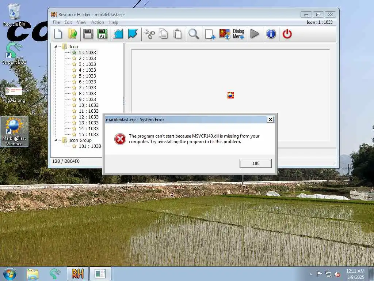
Task: Collapse the Icon Group folder in the tree
Action: tap(56, 140)
